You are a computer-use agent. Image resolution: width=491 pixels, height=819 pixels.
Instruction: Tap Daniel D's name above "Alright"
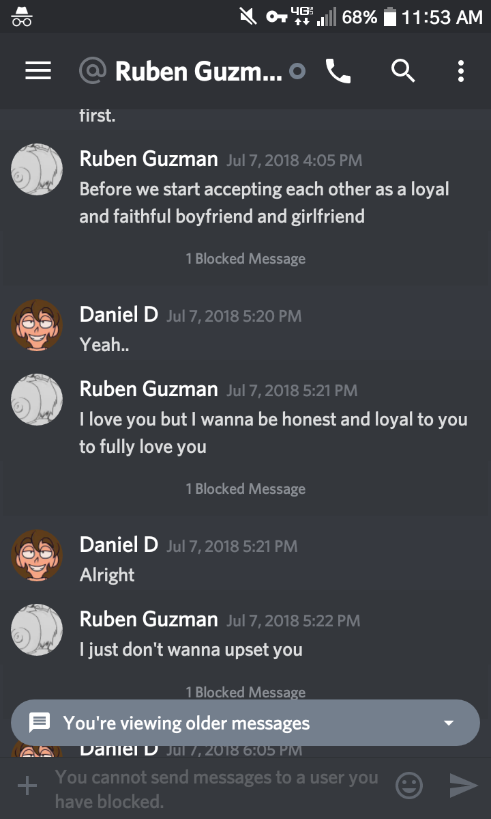(x=119, y=545)
